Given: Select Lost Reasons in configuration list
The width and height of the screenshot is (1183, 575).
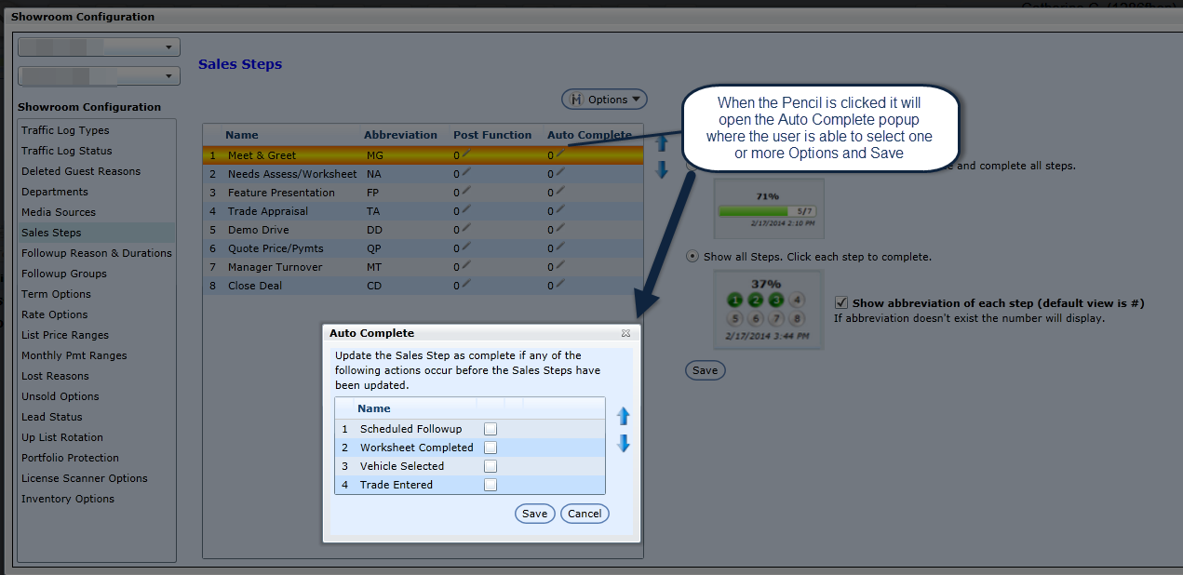Looking at the screenshot, I should (x=55, y=376).
